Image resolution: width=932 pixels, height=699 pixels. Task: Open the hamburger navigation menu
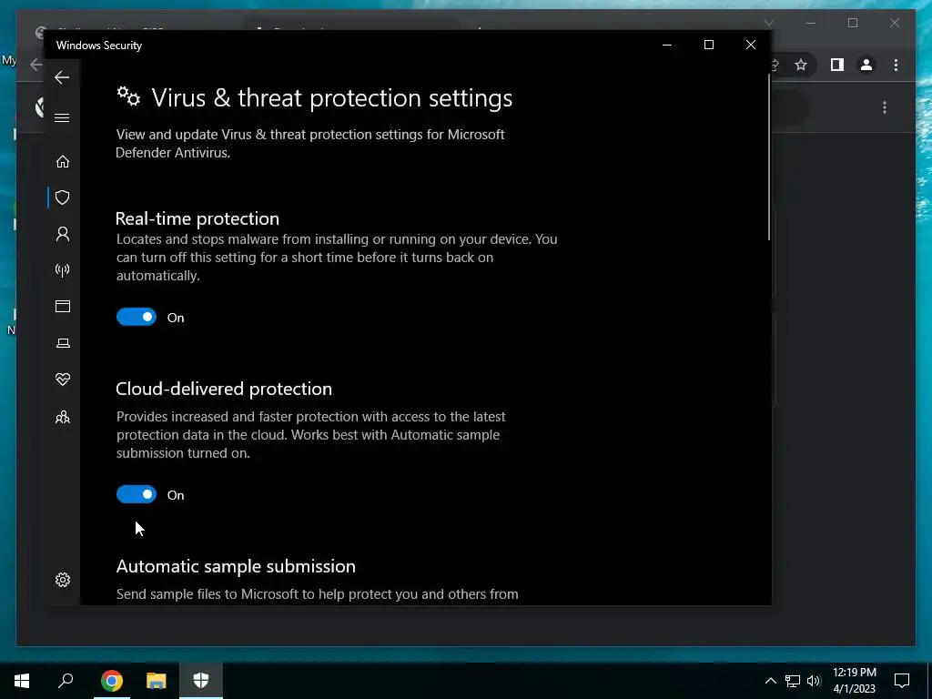(x=62, y=117)
